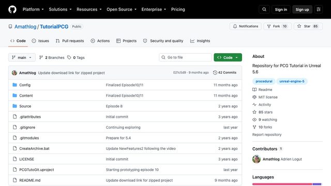Open the green Code dropdown button
The height and width of the screenshot is (186, 331).
pos(228,57)
